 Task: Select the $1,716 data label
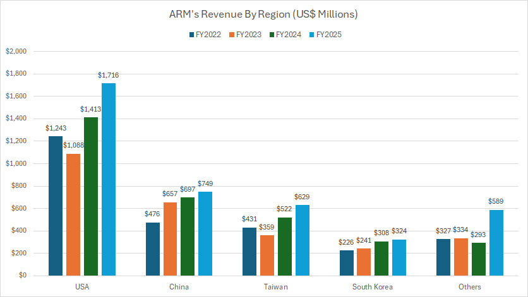pyautogui.click(x=109, y=75)
